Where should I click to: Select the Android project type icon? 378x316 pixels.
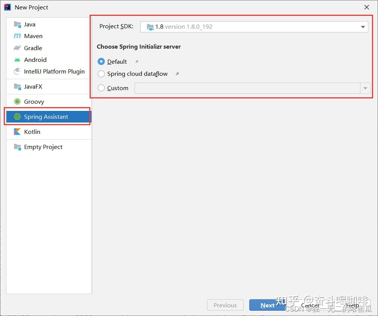[x=17, y=60]
